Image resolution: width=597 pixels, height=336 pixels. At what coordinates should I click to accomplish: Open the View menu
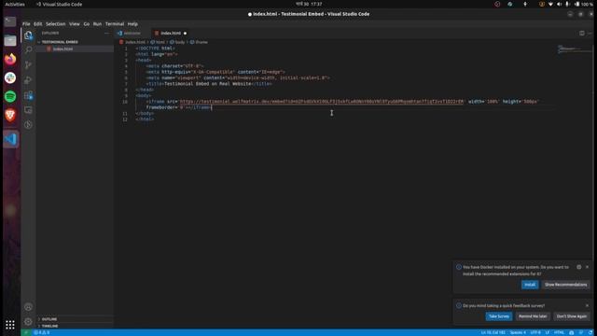75,24
